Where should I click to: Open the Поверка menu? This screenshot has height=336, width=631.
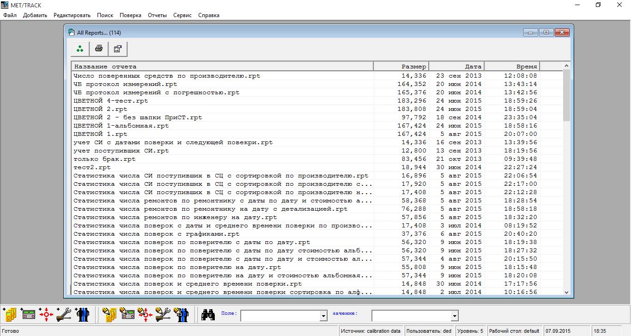point(130,15)
